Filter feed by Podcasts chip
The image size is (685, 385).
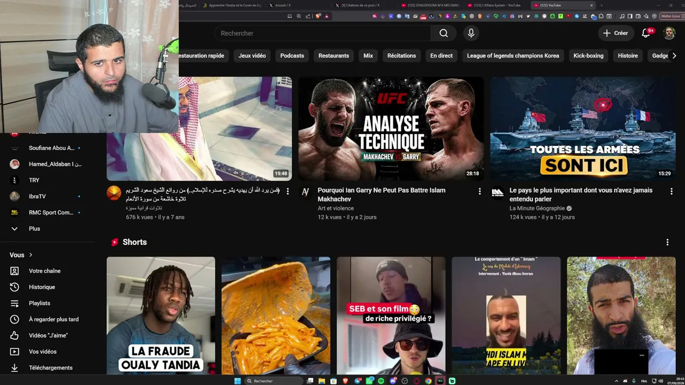click(292, 56)
